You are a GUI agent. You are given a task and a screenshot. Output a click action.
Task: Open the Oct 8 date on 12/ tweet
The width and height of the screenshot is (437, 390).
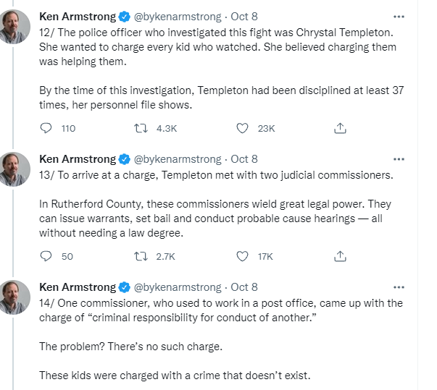pos(244,16)
